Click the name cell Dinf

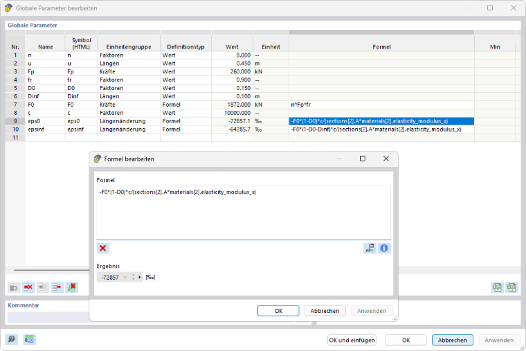[45, 96]
